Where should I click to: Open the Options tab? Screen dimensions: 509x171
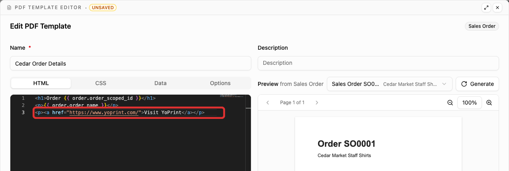click(220, 83)
